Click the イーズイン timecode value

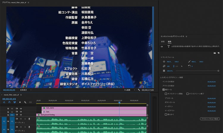211,107
